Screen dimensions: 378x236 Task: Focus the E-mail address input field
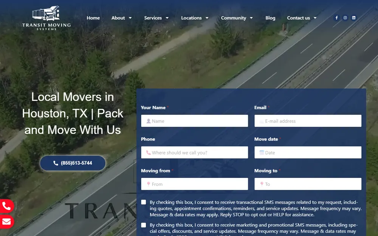pyautogui.click(x=308, y=121)
